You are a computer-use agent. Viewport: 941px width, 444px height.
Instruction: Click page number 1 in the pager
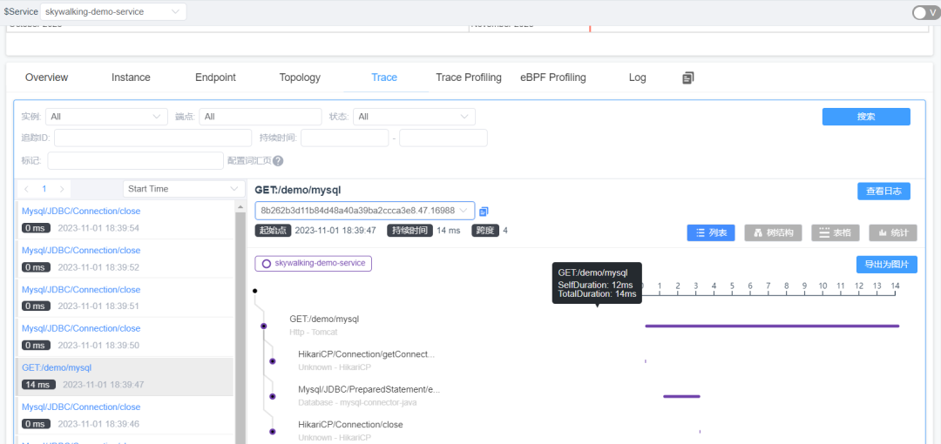[x=44, y=189]
